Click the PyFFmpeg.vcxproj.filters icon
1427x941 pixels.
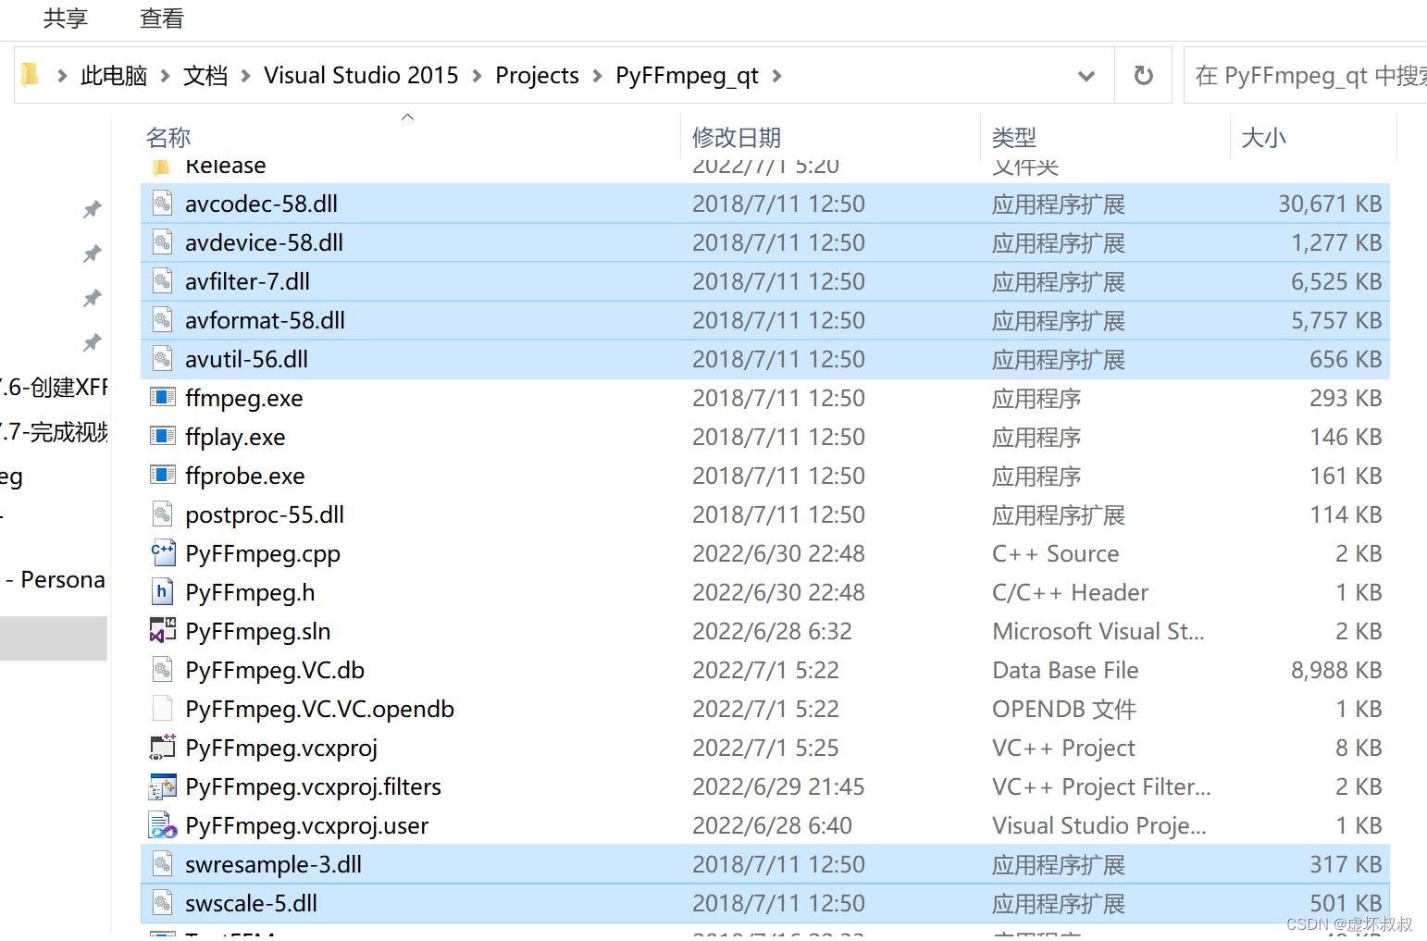(x=163, y=786)
